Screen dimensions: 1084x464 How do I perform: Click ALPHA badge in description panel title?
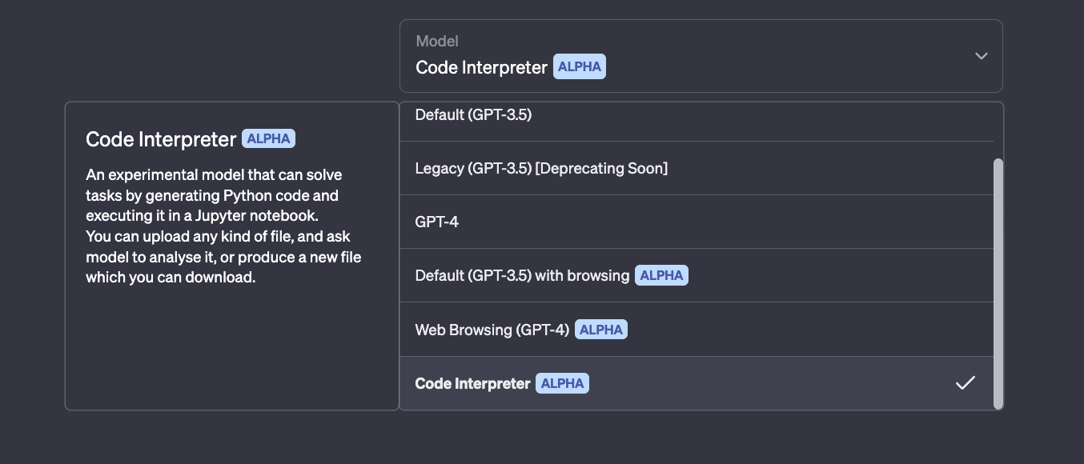click(x=268, y=138)
